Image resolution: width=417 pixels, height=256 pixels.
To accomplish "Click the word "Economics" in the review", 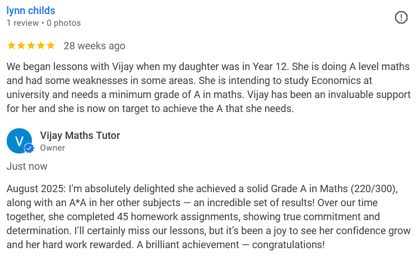I will [328, 81].
